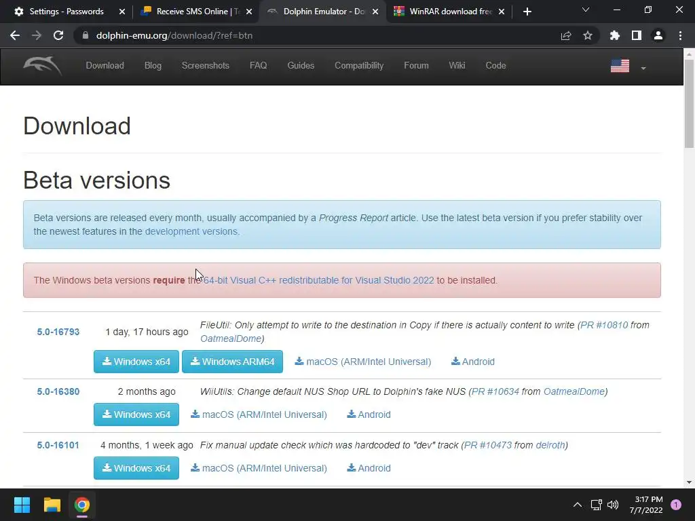Open the Guides nav item
Viewport: 695px width, 521px height.
pyautogui.click(x=301, y=66)
